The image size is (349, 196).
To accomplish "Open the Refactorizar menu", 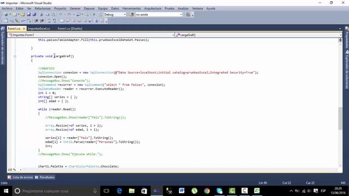I will coord(43,9).
